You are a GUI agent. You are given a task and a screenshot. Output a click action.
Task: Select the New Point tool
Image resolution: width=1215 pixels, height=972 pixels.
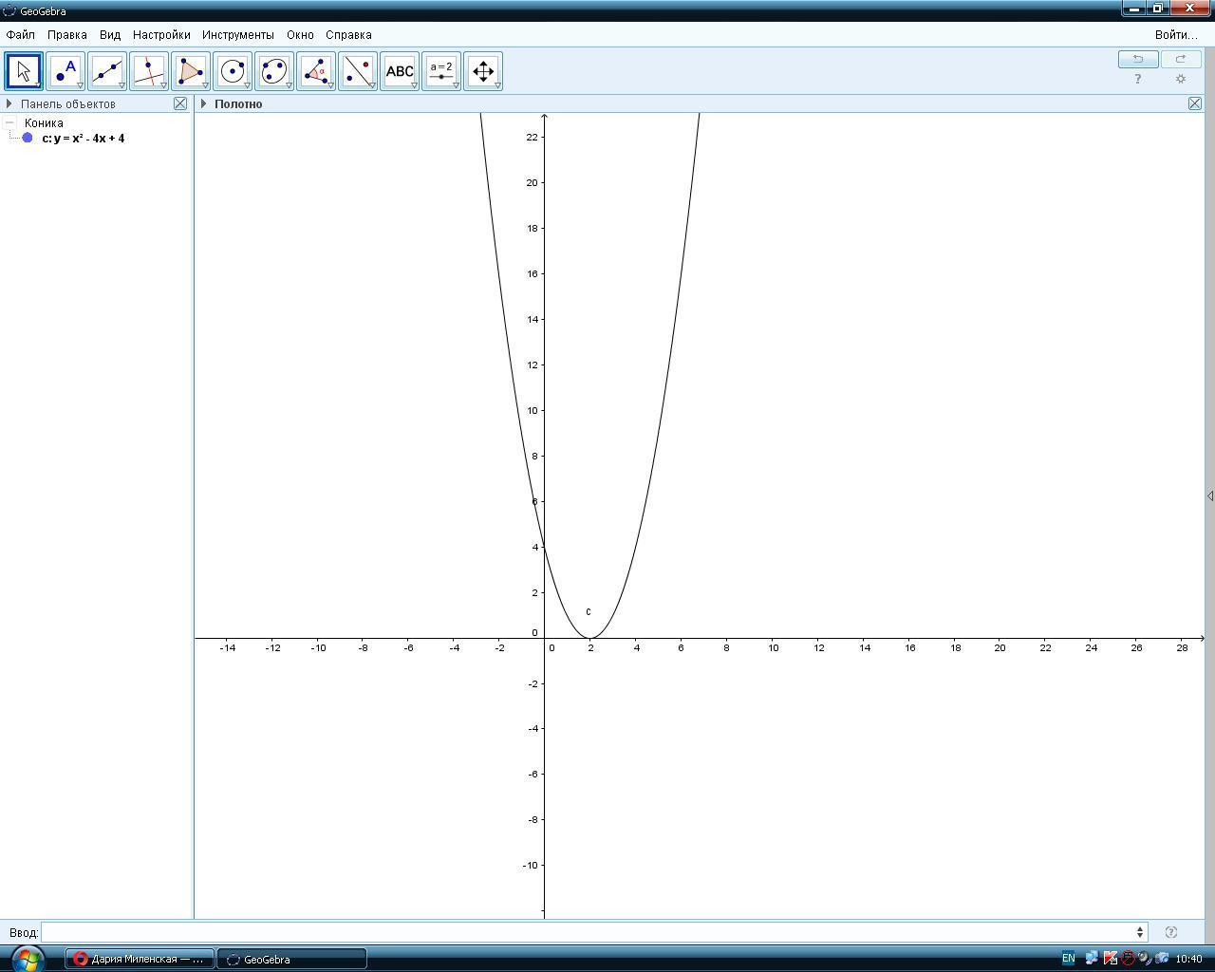[65, 71]
